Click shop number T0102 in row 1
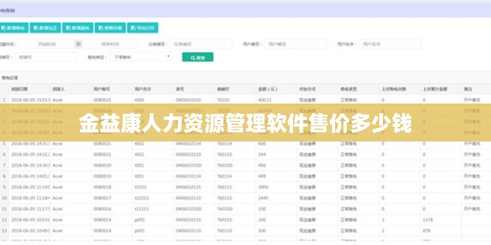 pos(223,100)
